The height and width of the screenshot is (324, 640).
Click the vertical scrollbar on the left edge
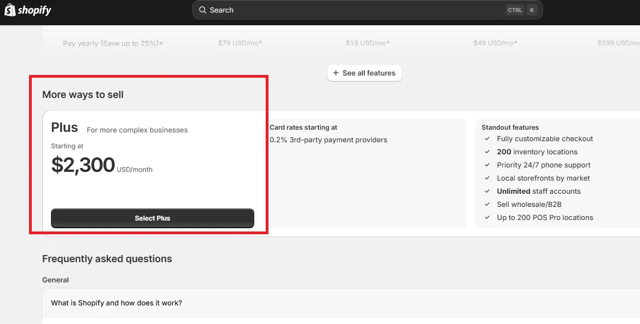(2, 164)
